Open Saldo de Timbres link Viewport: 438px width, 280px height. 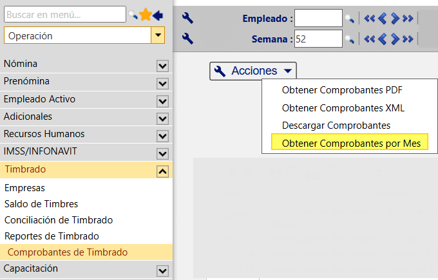[x=41, y=204]
